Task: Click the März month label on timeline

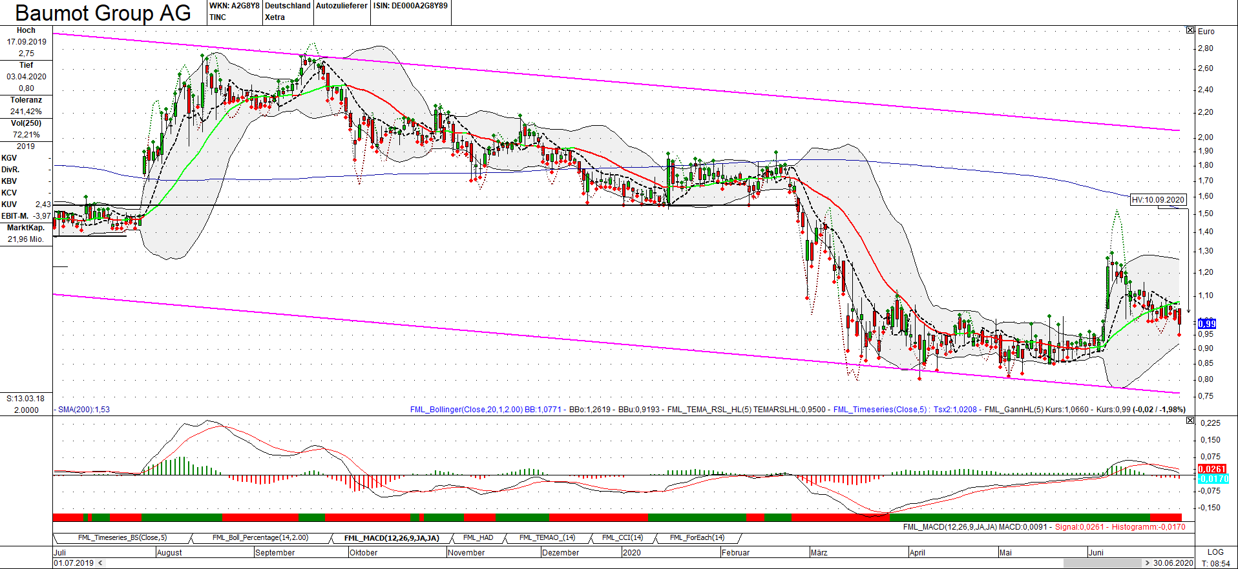Action: click(819, 553)
